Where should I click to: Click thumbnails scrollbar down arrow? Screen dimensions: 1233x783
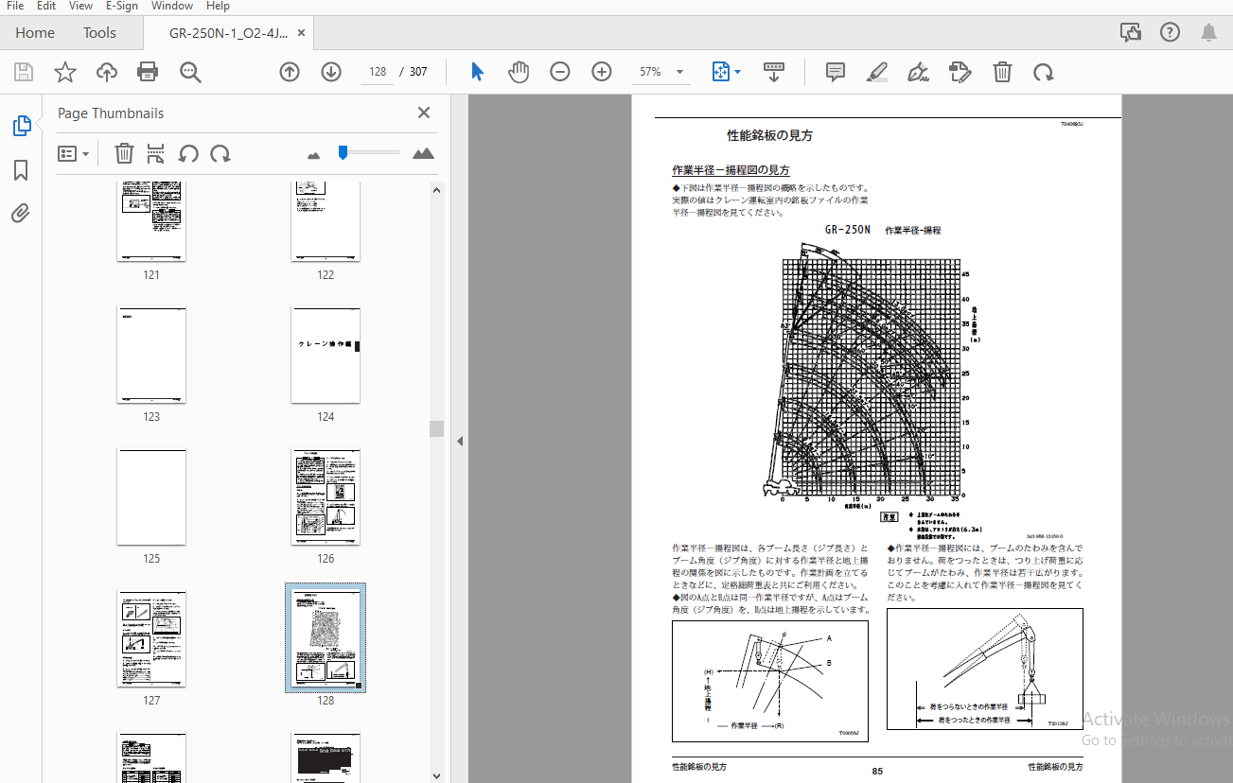point(437,774)
